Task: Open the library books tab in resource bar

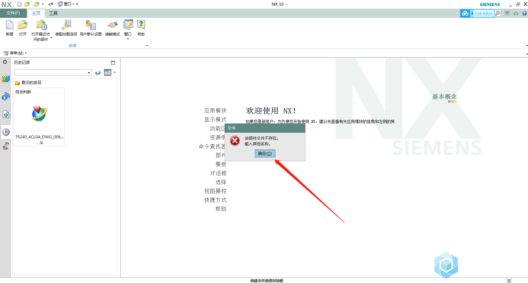Action: pos(6,79)
